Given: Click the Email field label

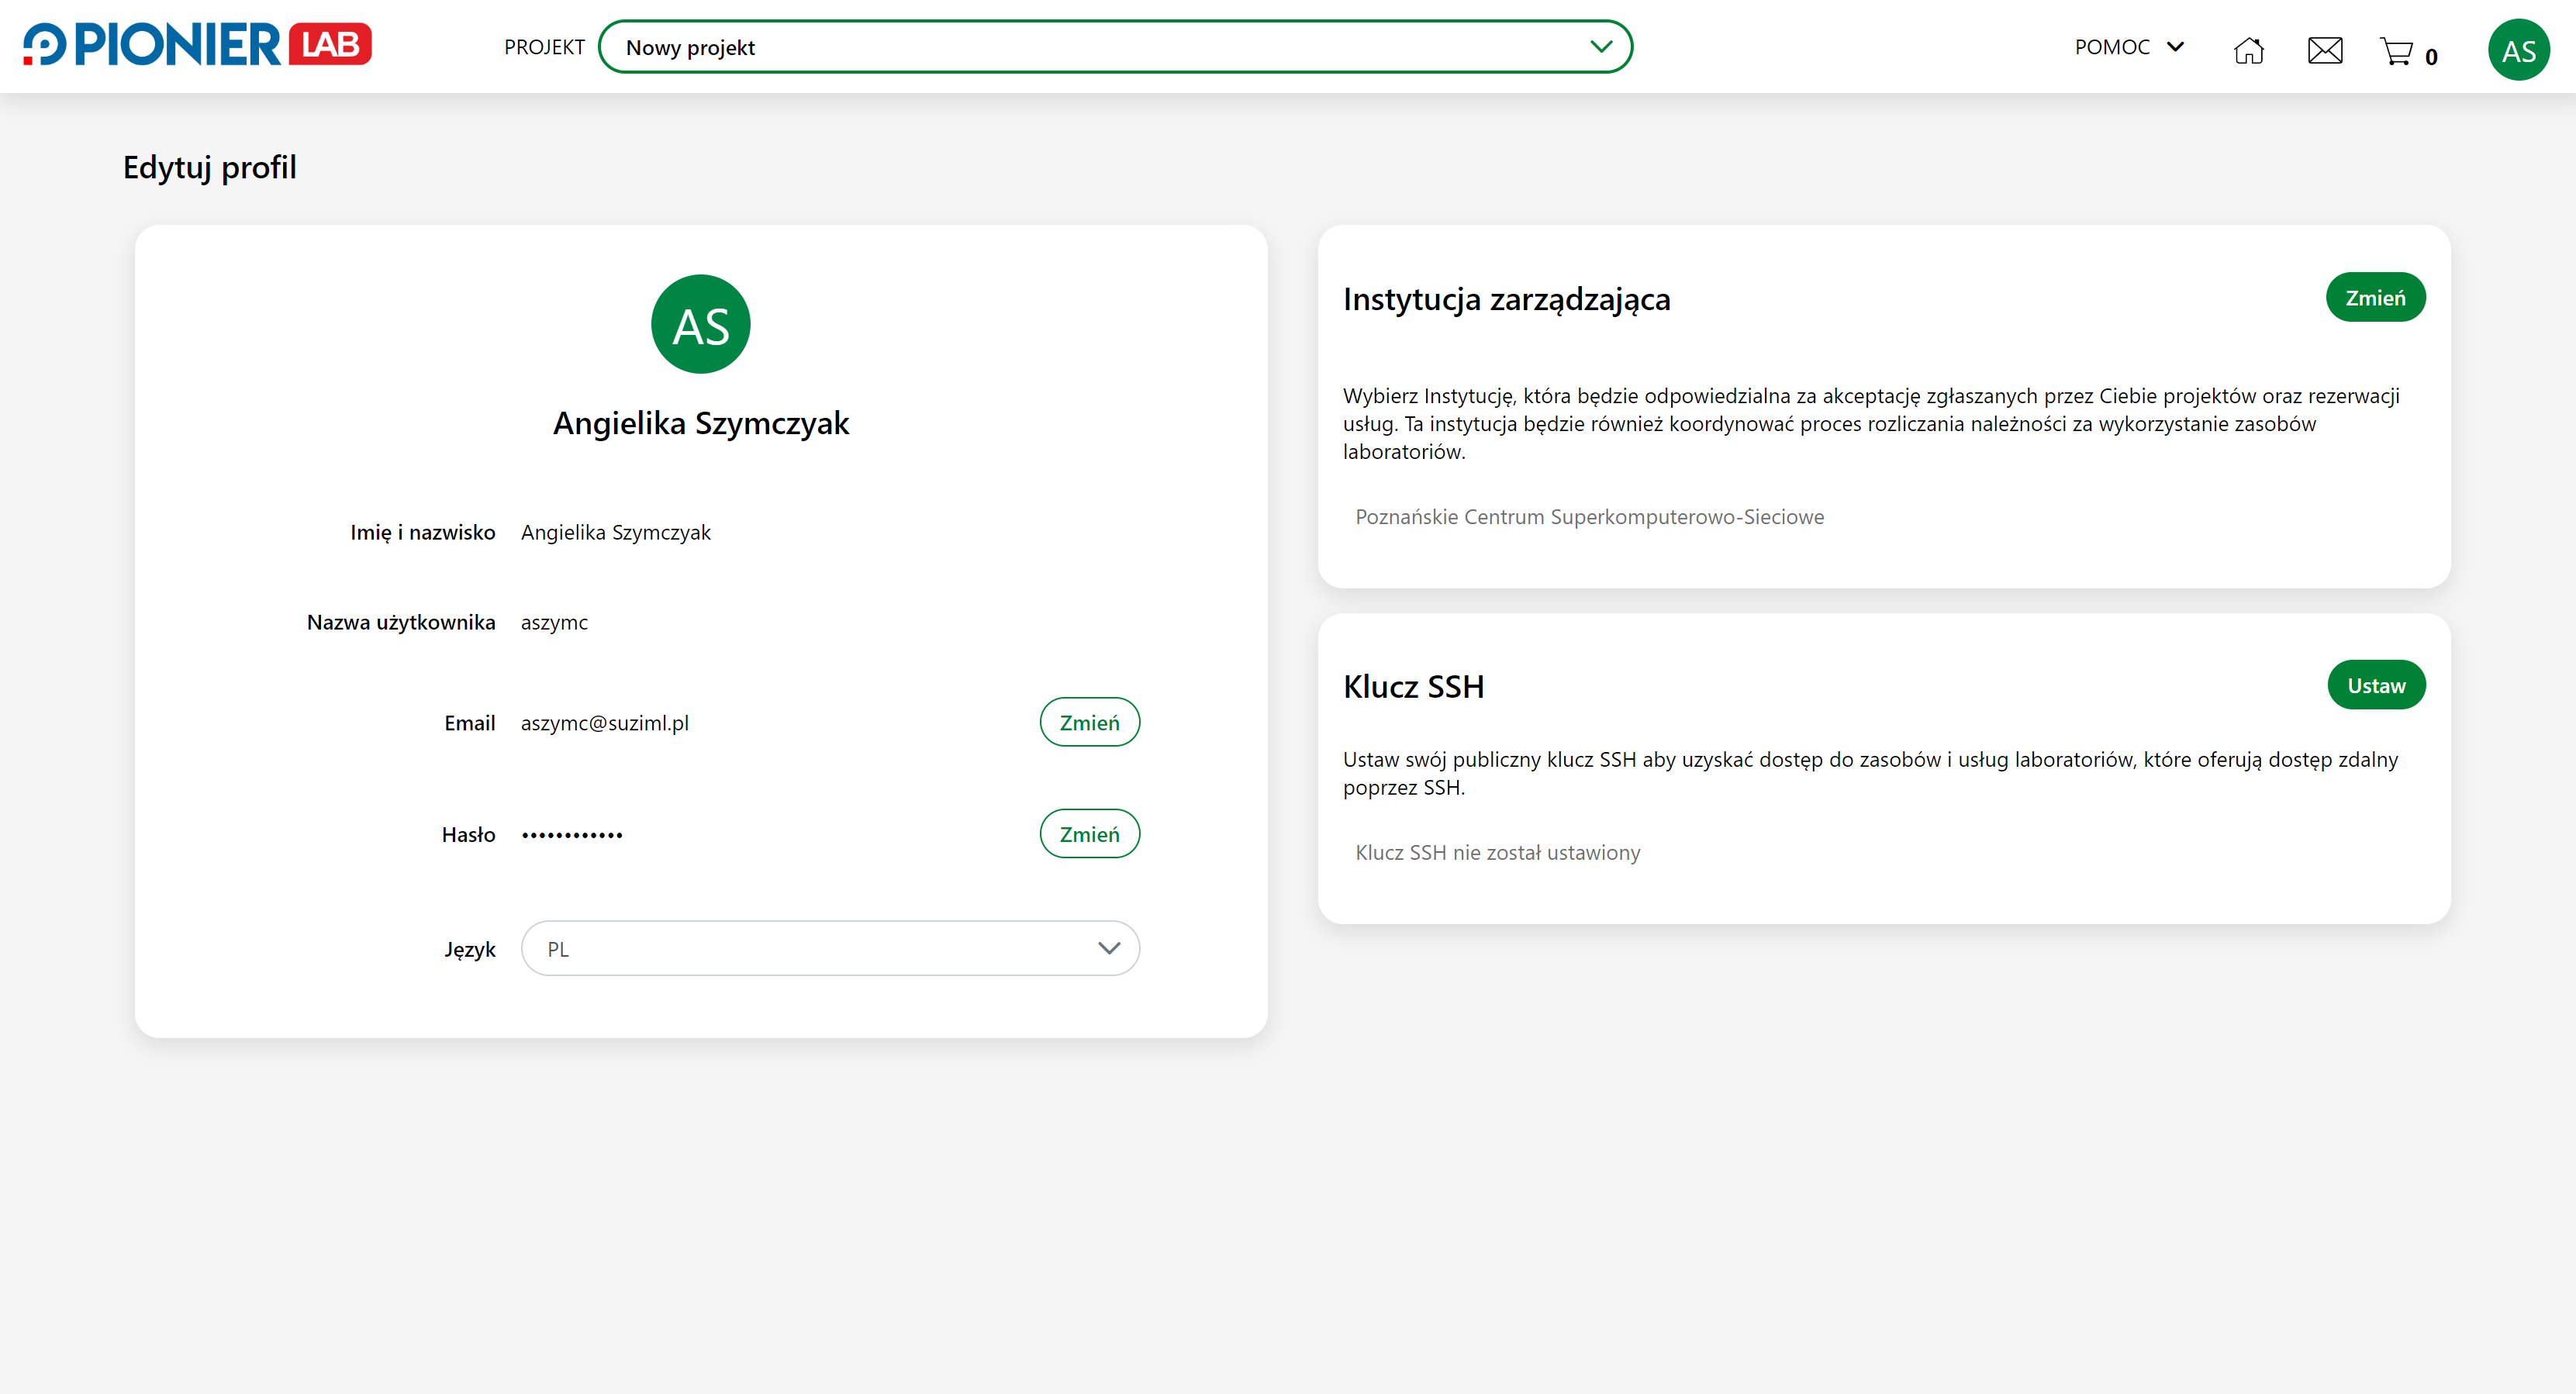Looking at the screenshot, I should pos(470,723).
